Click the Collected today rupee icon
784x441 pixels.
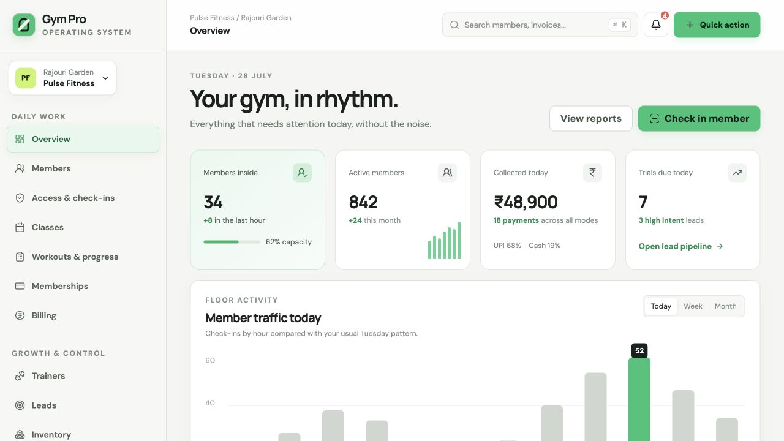coord(592,173)
